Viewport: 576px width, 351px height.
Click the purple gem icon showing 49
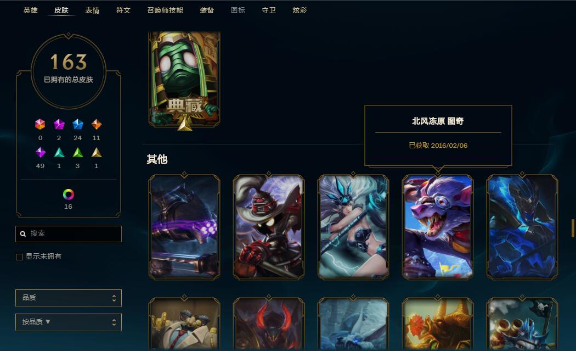tap(41, 152)
